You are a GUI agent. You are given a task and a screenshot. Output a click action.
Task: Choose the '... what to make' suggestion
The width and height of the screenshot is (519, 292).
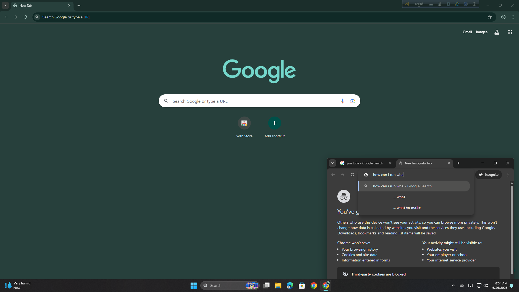414,208
